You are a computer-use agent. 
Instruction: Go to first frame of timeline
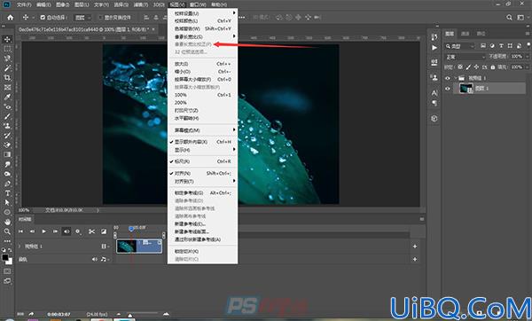[20, 231]
